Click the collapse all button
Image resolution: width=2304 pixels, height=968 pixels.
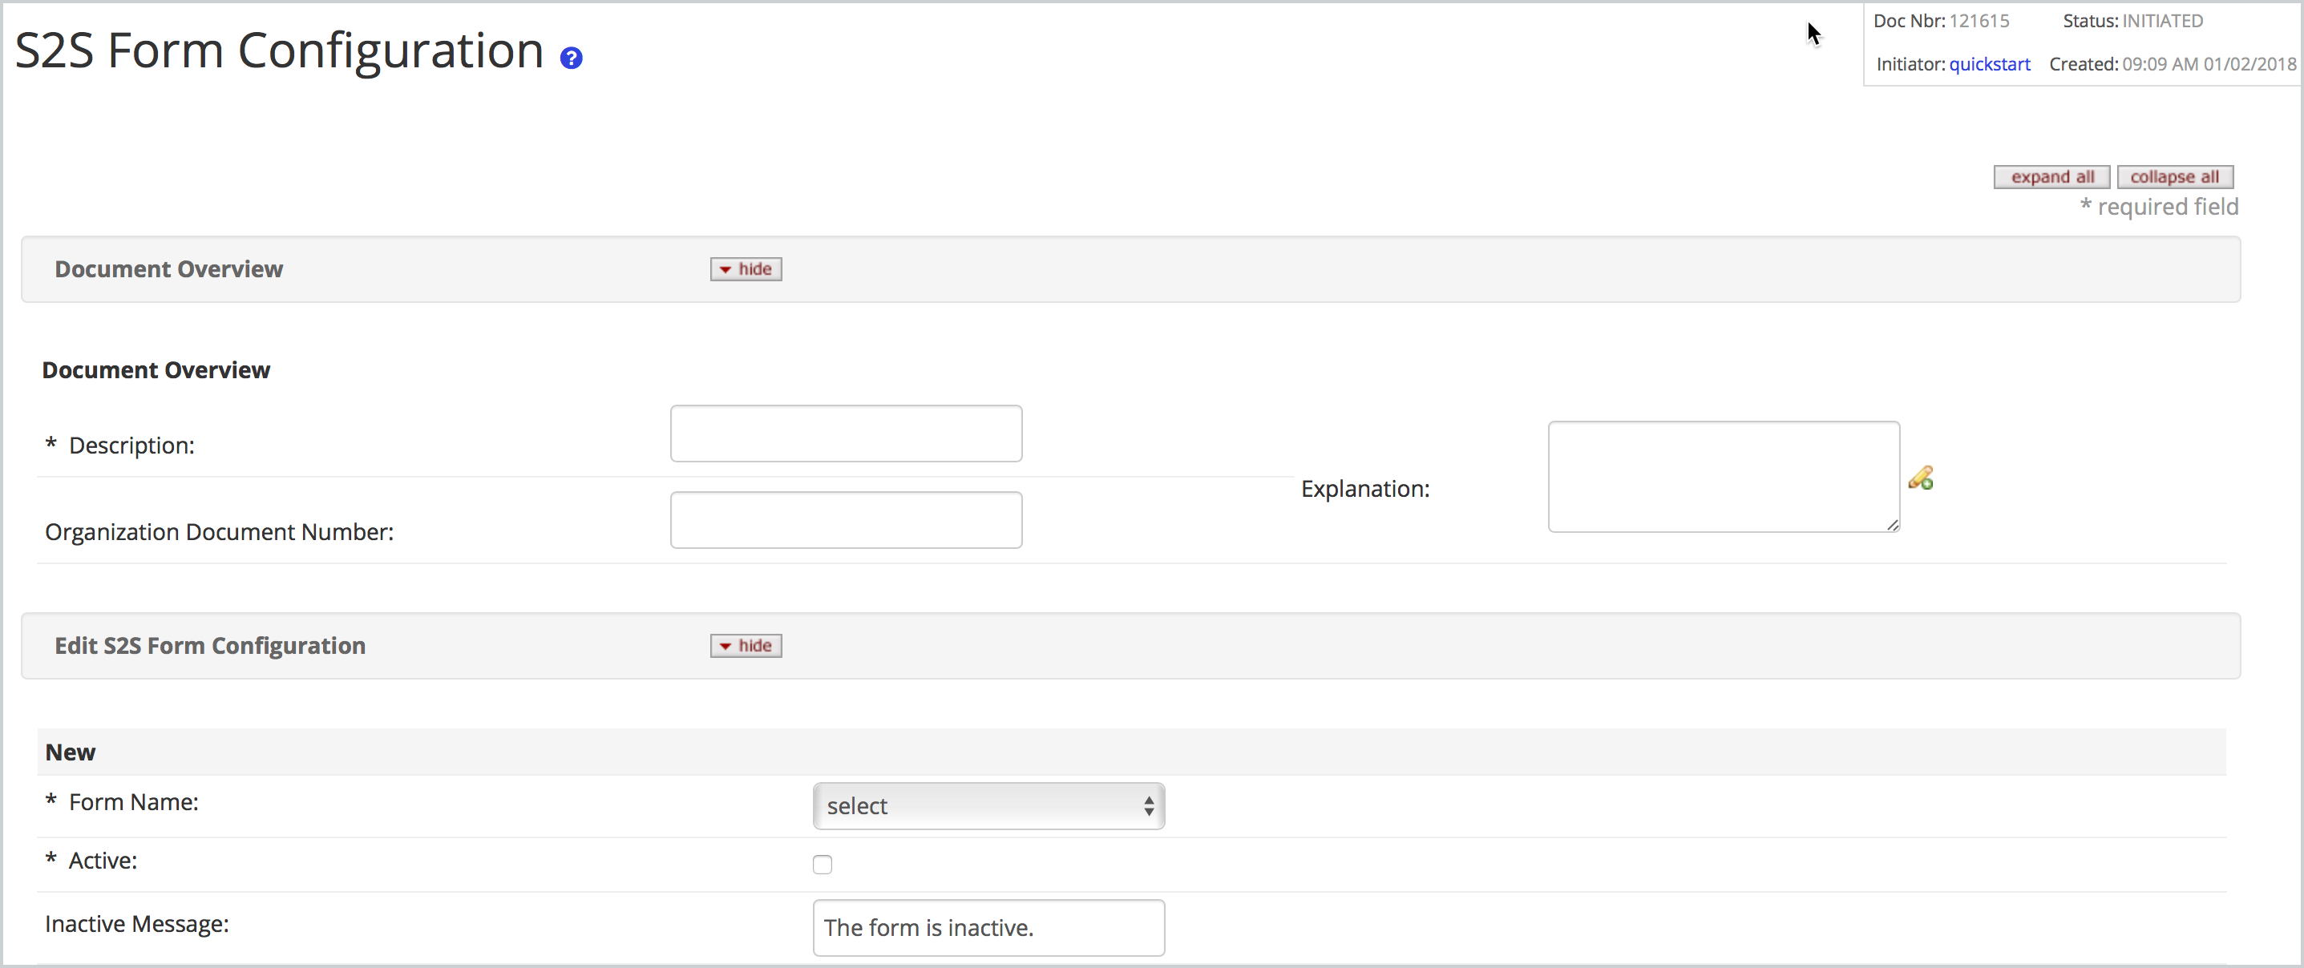click(2175, 176)
